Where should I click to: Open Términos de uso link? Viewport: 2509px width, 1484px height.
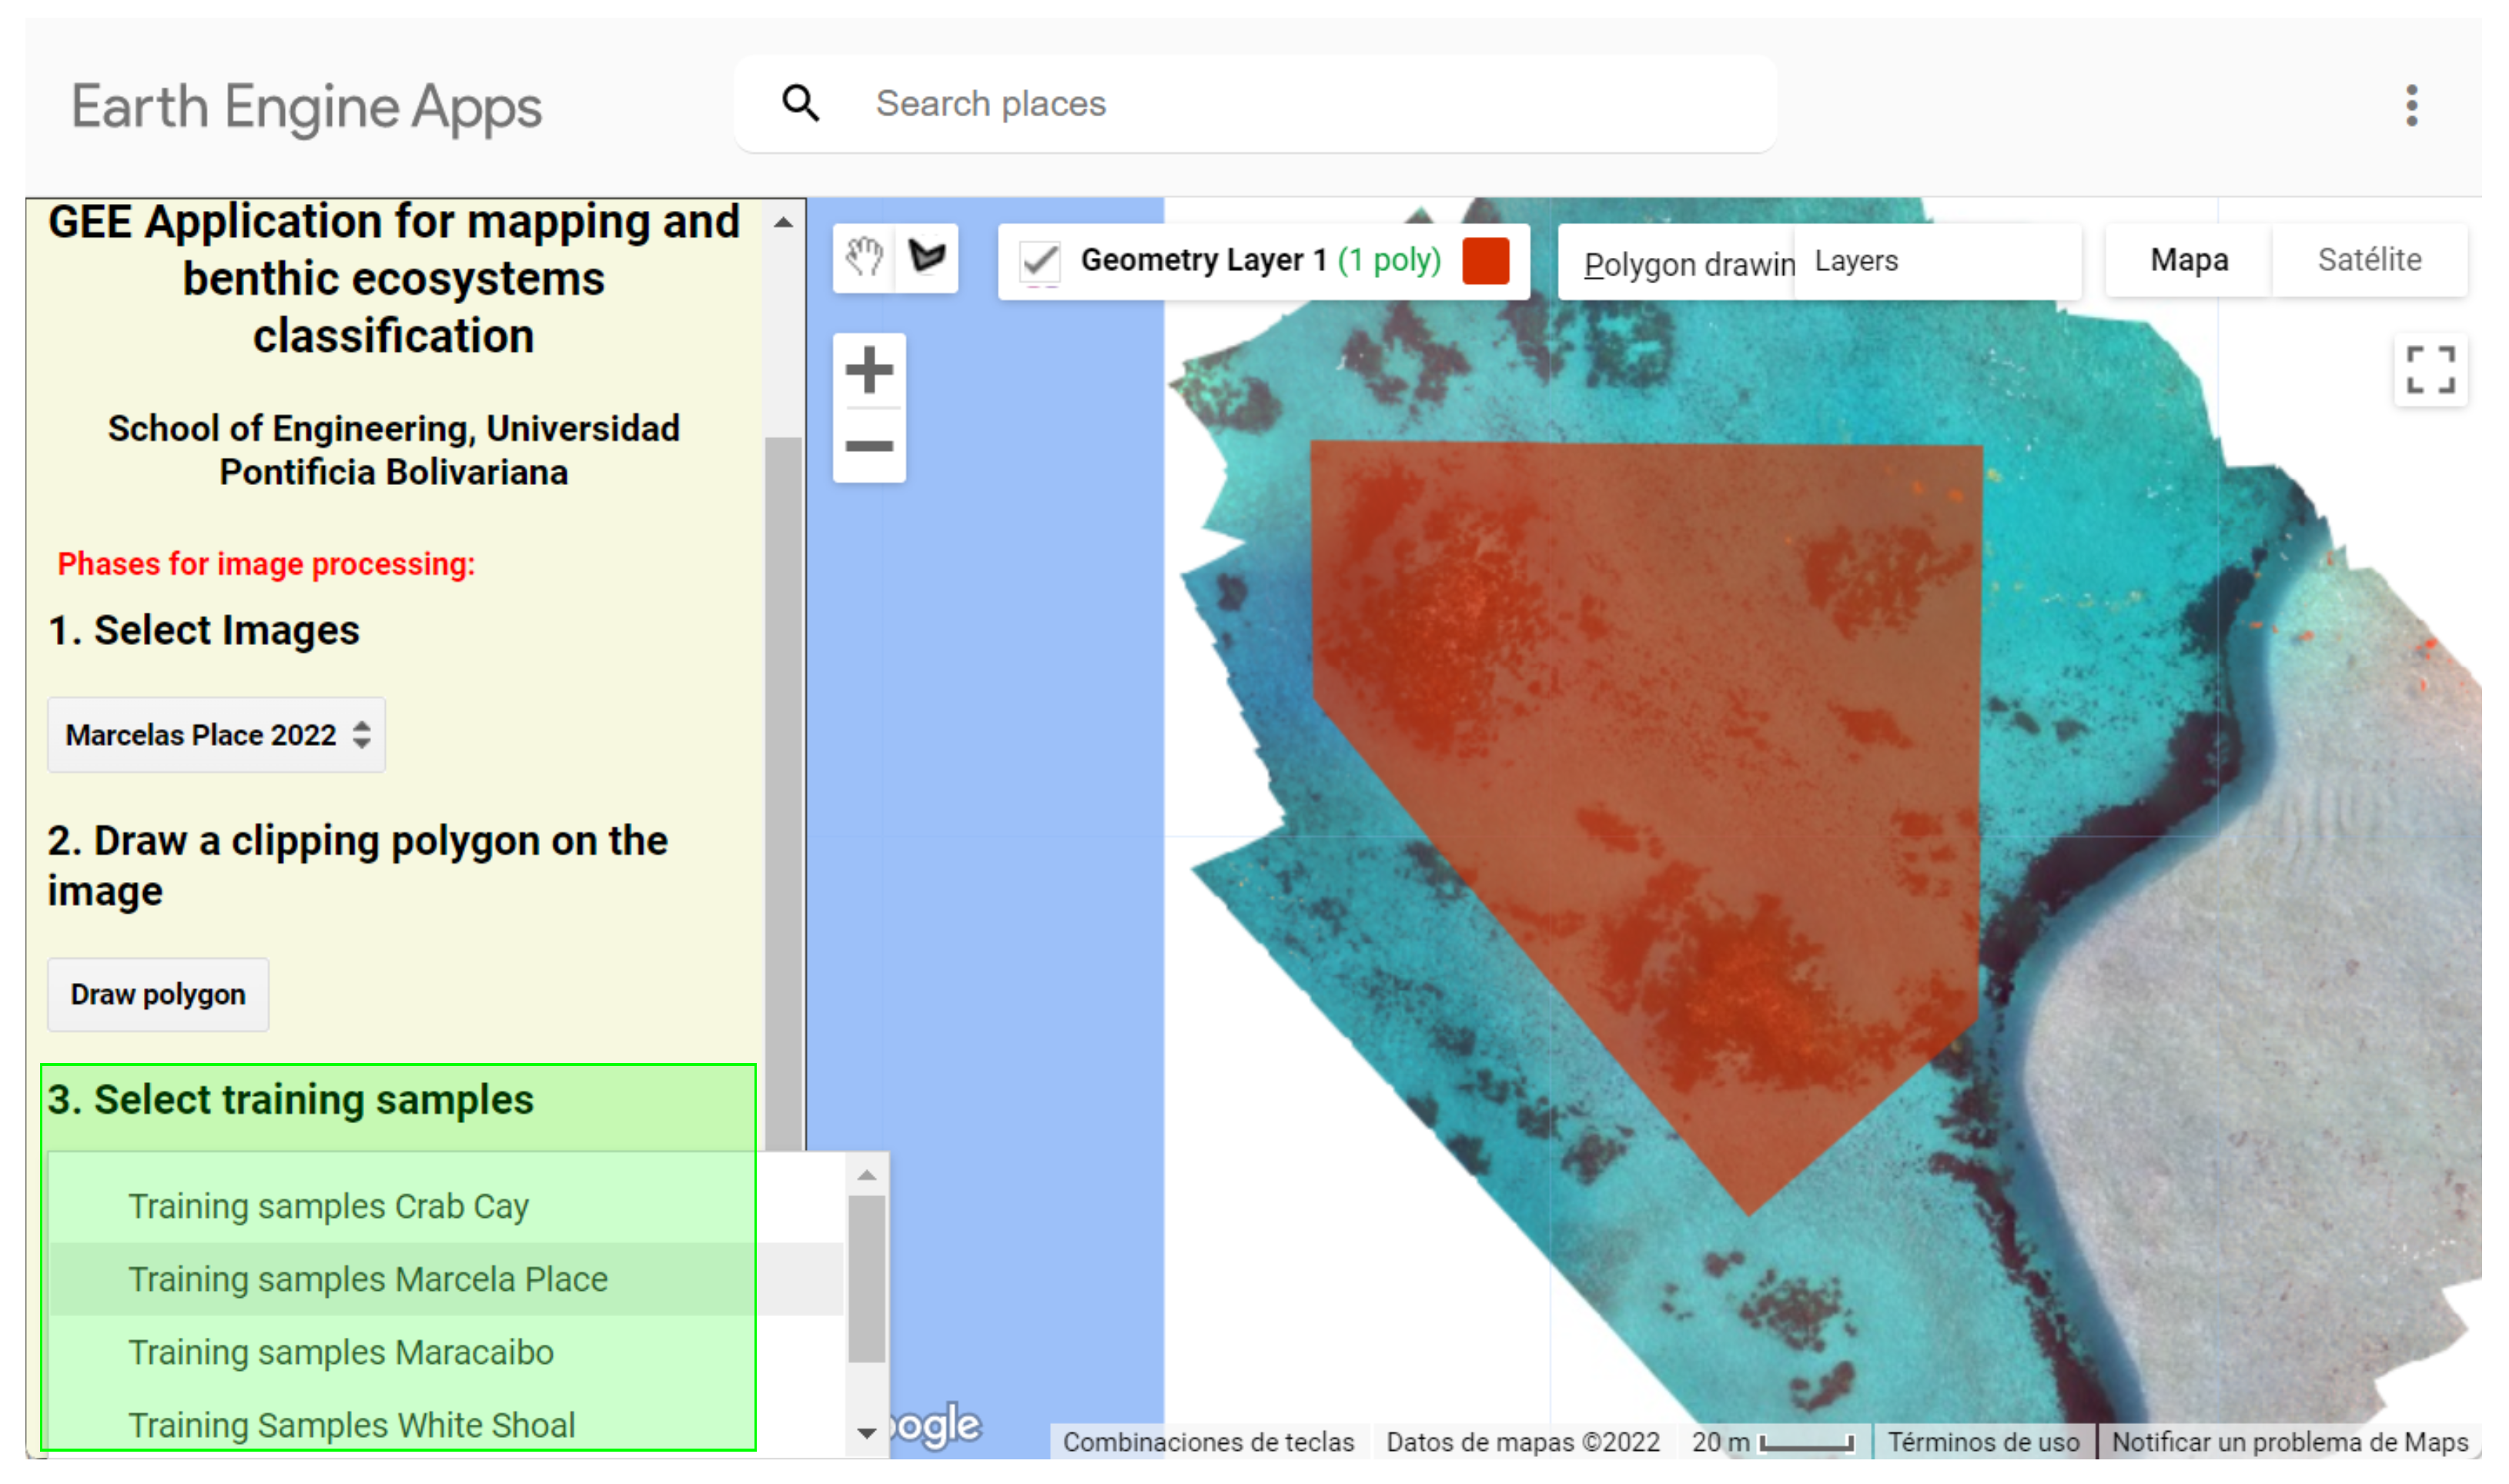(x=1983, y=1442)
